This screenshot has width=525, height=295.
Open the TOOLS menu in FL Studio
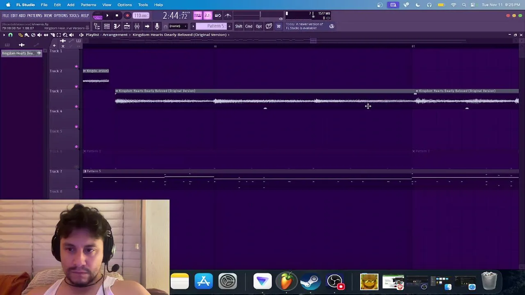pyautogui.click(x=74, y=16)
